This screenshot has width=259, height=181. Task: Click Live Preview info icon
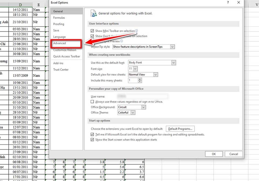(x=122, y=41)
